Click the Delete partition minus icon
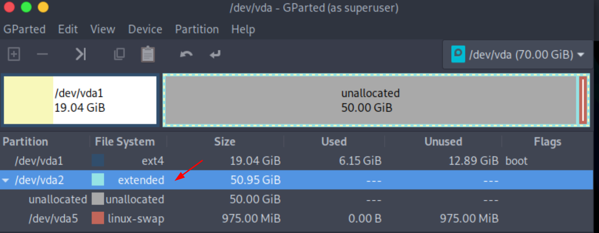 click(42, 54)
